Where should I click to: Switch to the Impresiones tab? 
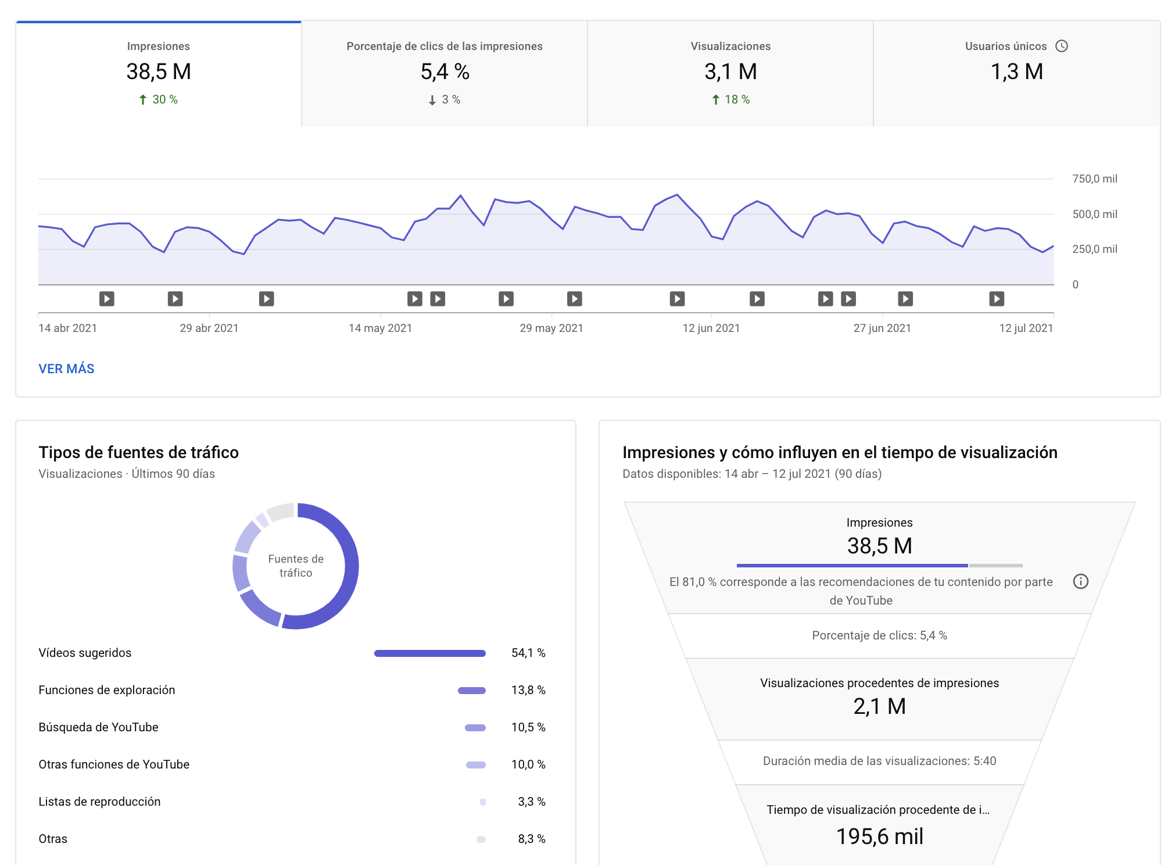tap(159, 74)
